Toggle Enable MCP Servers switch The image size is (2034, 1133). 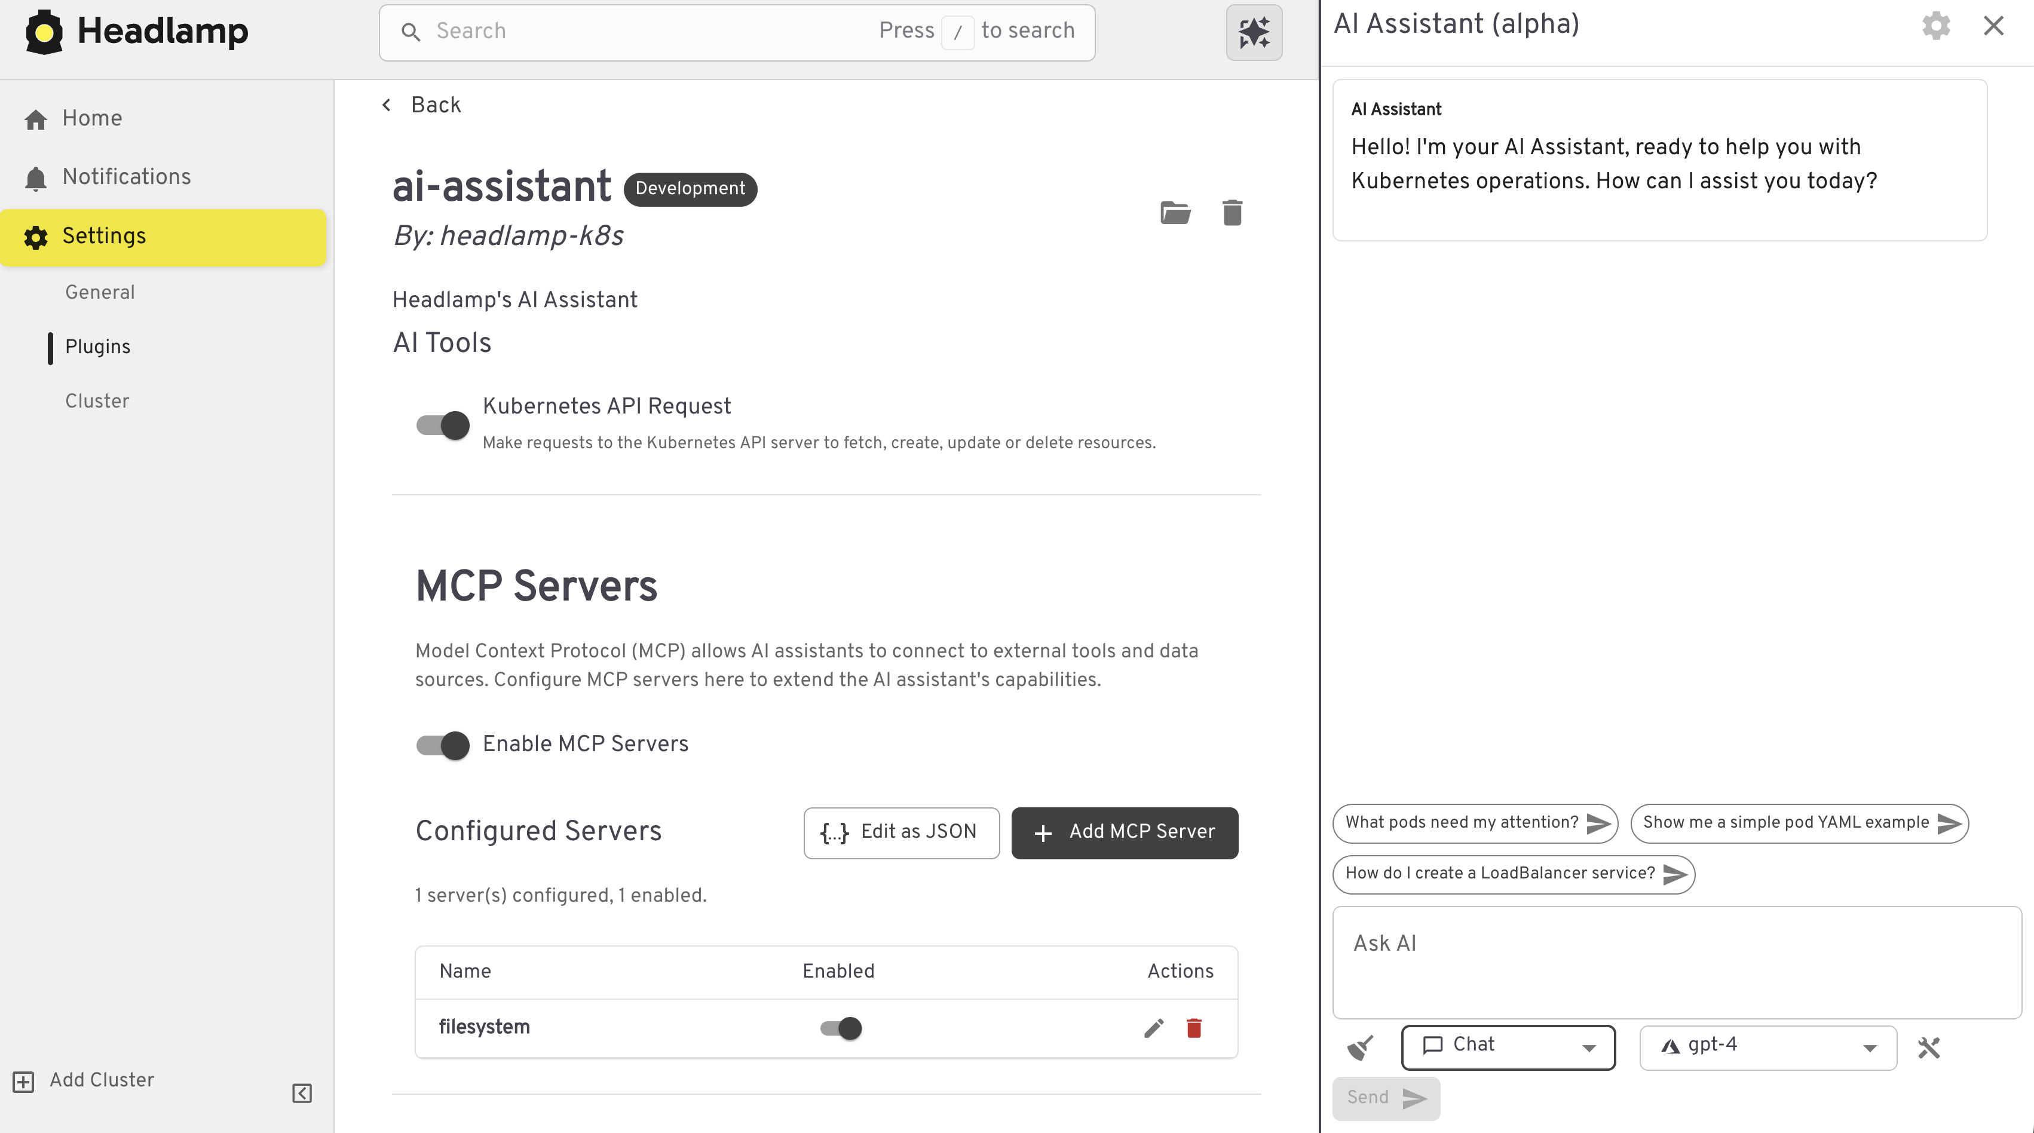[443, 745]
